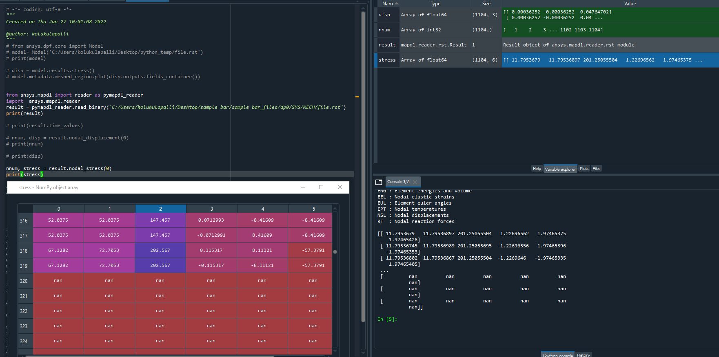This screenshot has height=357, width=719.
Task: Select the Variable explorer tab
Action: pyautogui.click(x=560, y=169)
